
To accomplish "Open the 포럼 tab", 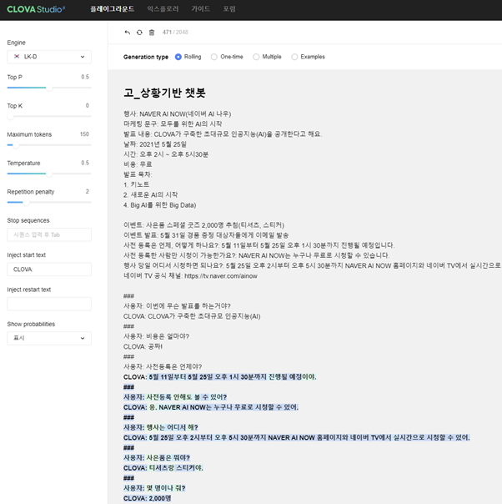I will pyautogui.click(x=229, y=9).
